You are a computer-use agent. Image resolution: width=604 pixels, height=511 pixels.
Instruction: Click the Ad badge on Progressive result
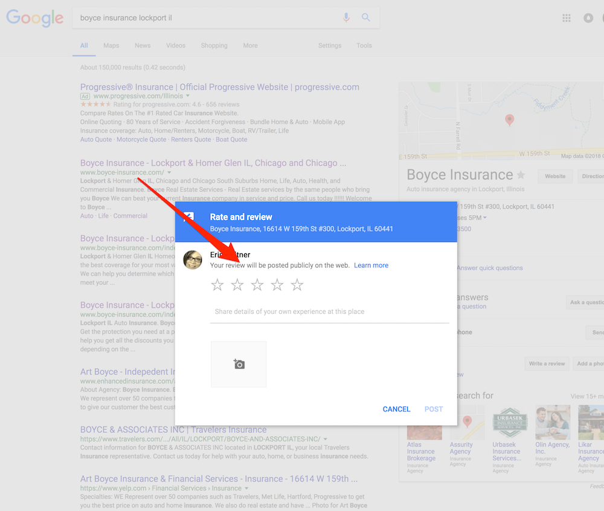click(85, 96)
